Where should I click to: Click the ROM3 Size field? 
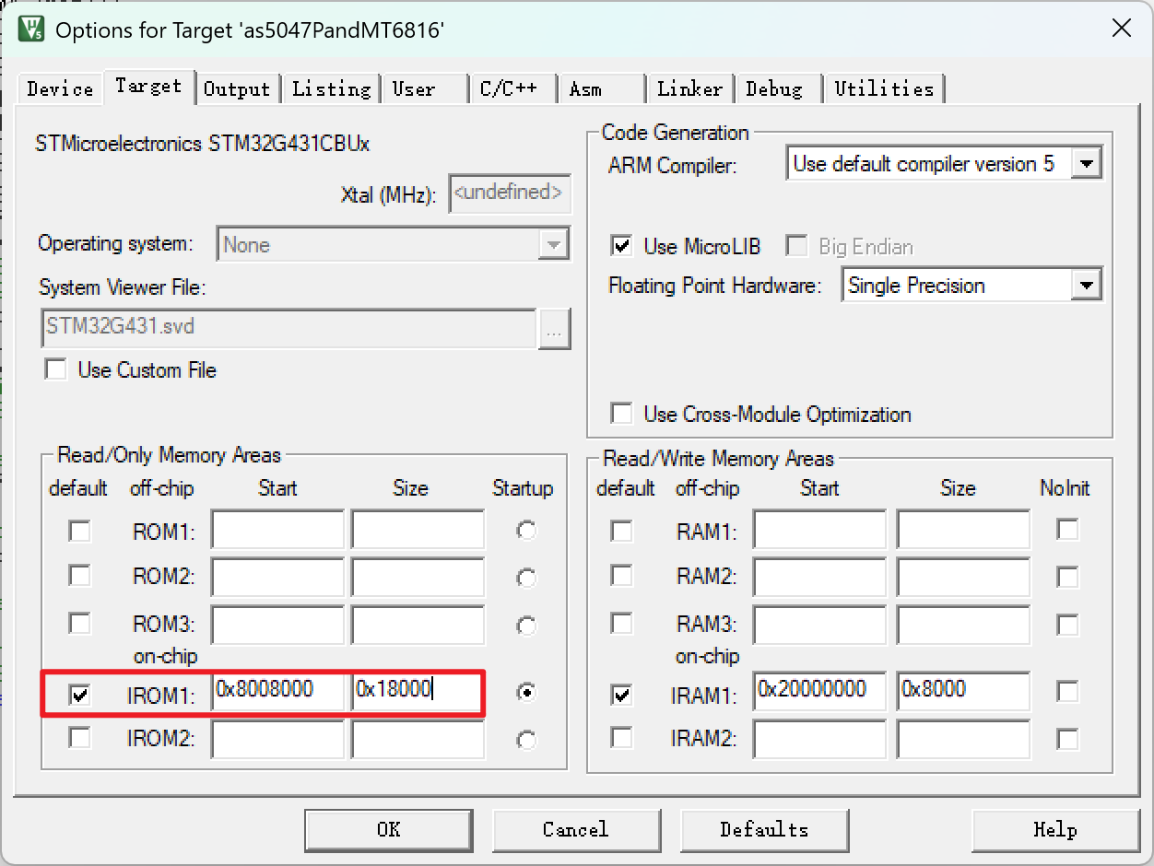click(418, 626)
